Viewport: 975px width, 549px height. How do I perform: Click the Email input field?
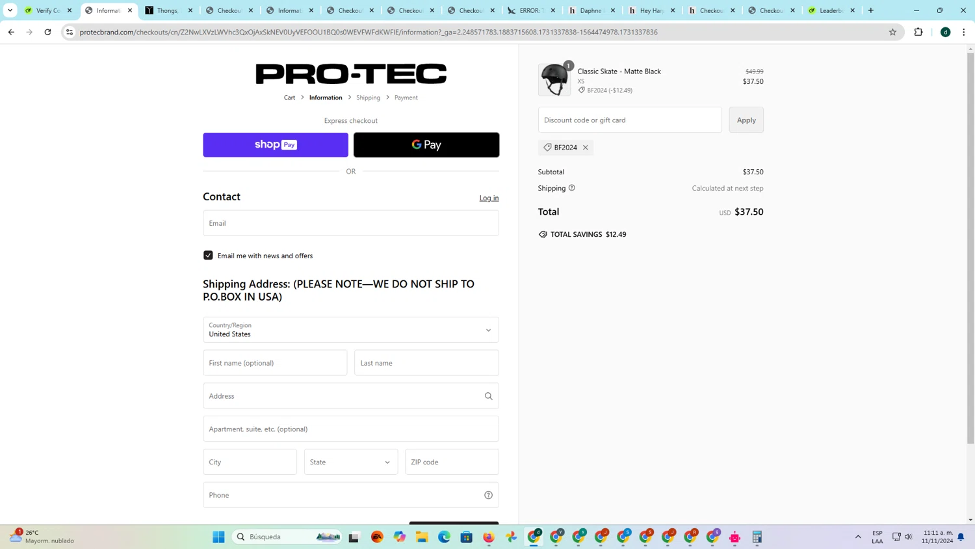[x=351, y=223]
